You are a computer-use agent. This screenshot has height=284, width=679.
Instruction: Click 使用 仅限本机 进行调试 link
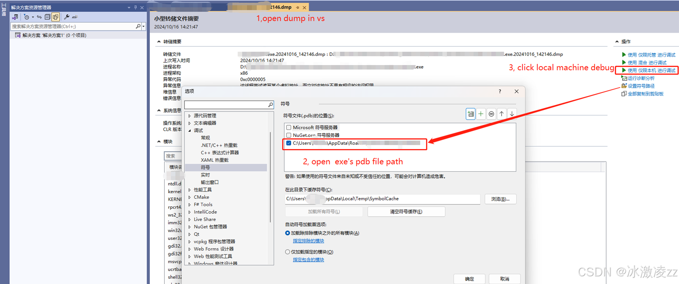pos(651,70)
